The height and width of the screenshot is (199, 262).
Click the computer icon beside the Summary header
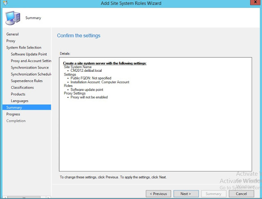(x=13, y=18)
